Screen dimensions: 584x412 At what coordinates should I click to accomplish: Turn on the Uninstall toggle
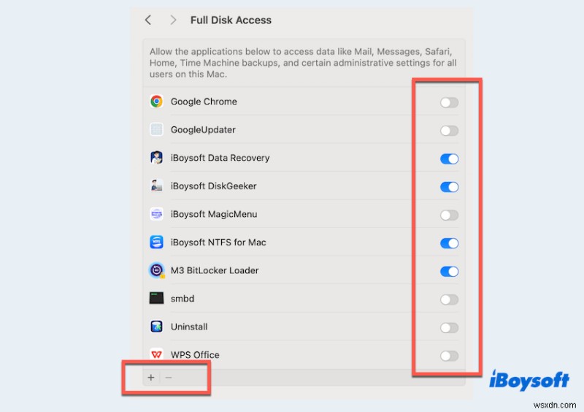[449, 328]
